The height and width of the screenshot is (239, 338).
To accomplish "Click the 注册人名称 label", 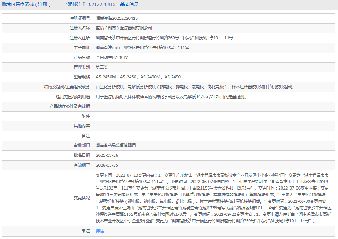I will [x=80, y=28].
